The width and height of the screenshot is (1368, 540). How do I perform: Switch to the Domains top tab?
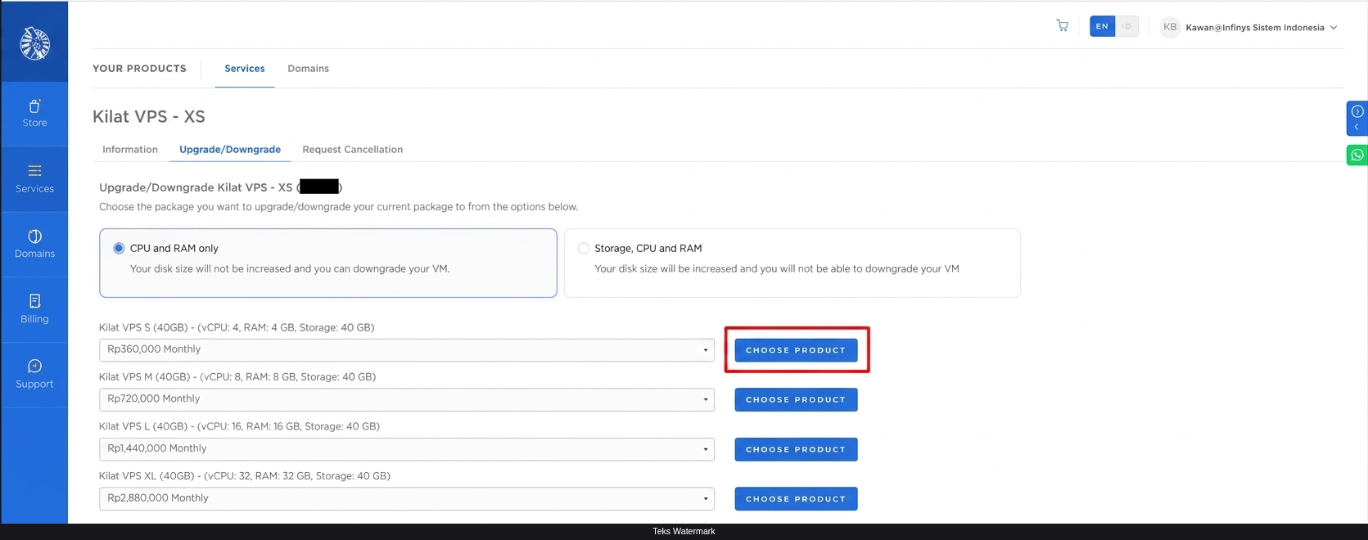(308, 69)
